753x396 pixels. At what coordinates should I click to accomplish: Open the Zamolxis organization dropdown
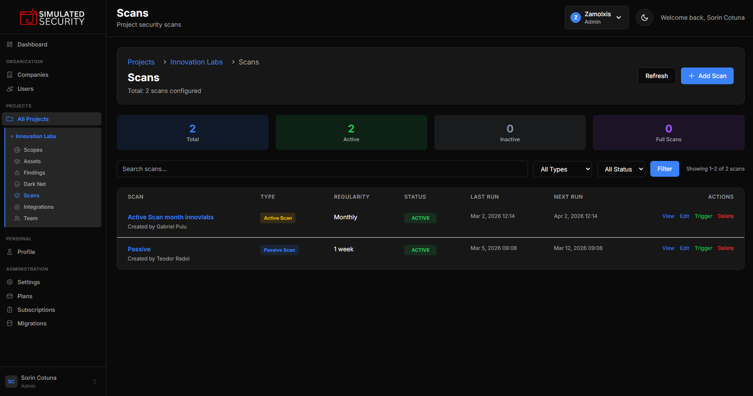pos(596,18)
